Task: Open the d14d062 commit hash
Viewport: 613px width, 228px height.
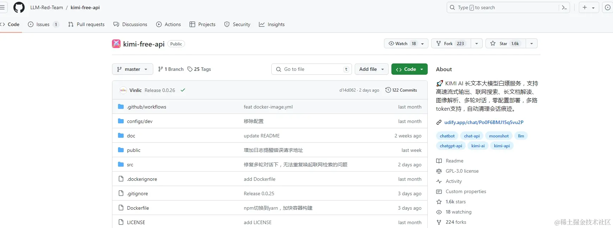Action: tap(347, 90)
